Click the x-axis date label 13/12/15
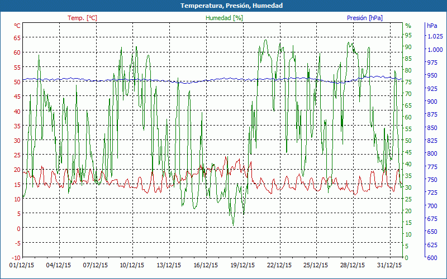The image size is (447, 279). tap(169, 265)
